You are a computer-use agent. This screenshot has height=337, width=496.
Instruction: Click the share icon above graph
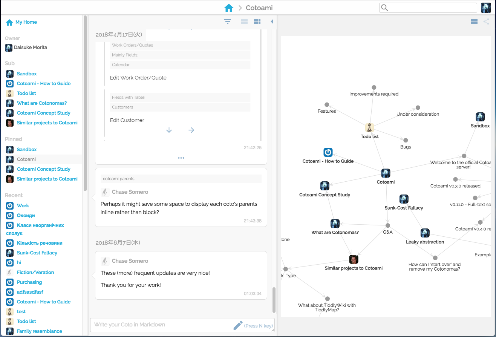pyautogui.click(x=486, y=21)
